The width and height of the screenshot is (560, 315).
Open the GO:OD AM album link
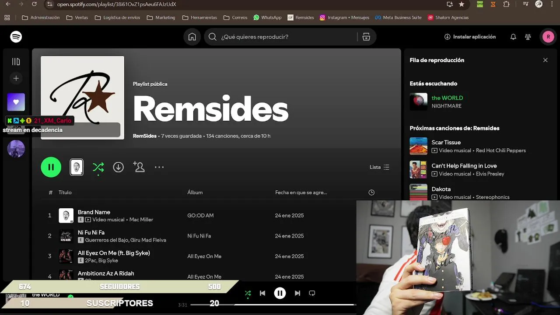click(200, 216)
